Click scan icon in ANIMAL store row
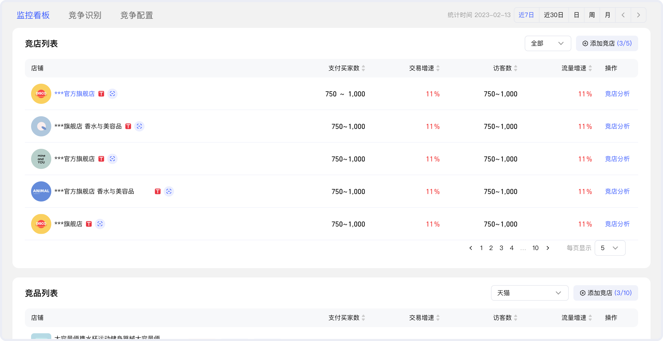 pyautogui.click(x=169, y=191)
